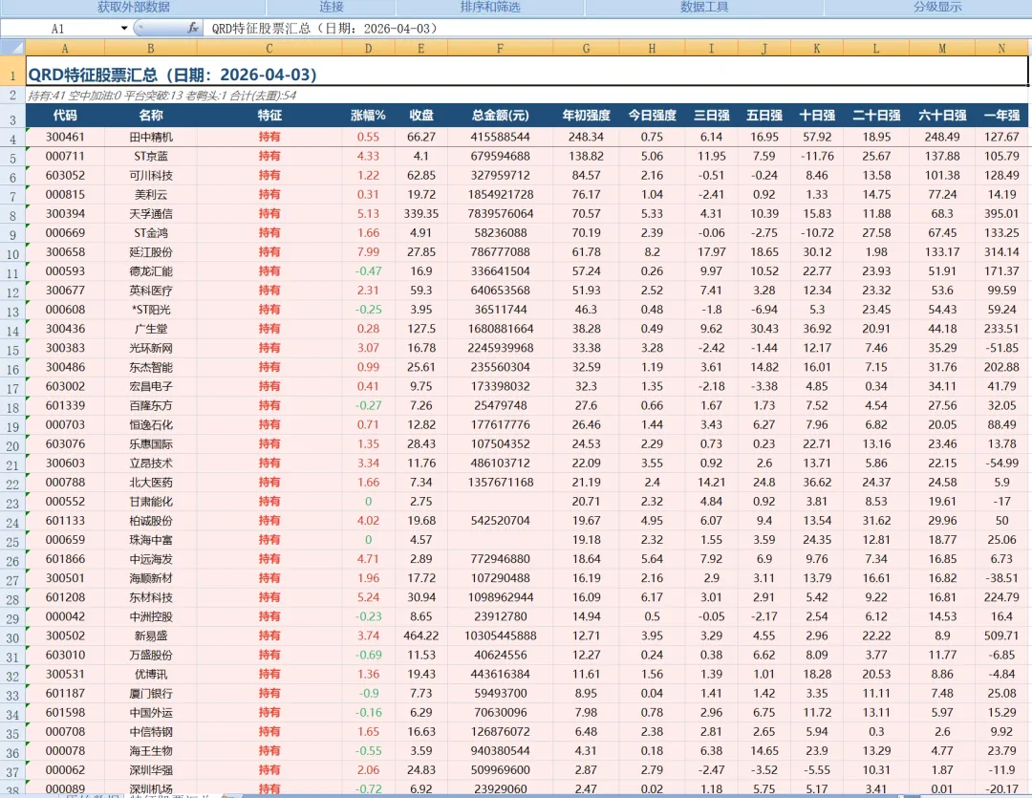
Task: Select the 排序和筛选 ribbon group label
Action: tap(490, 7)
